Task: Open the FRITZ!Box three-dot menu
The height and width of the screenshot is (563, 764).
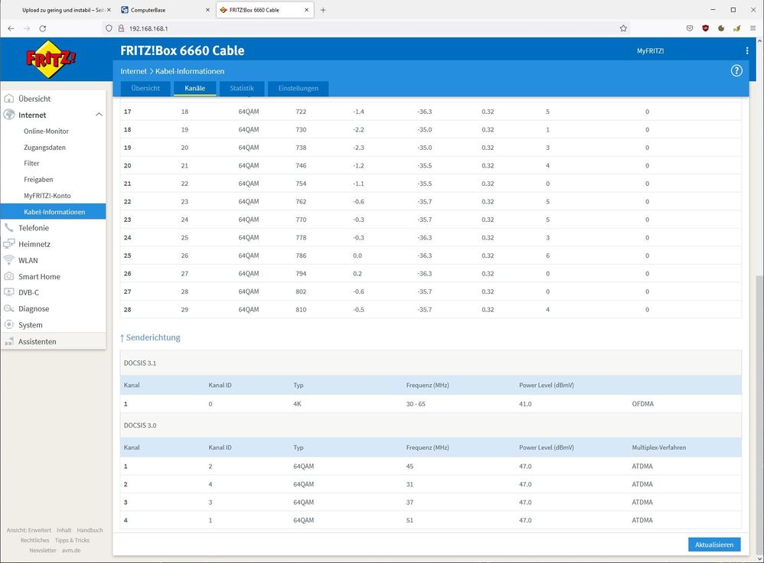Action: (x=747, y=50)
